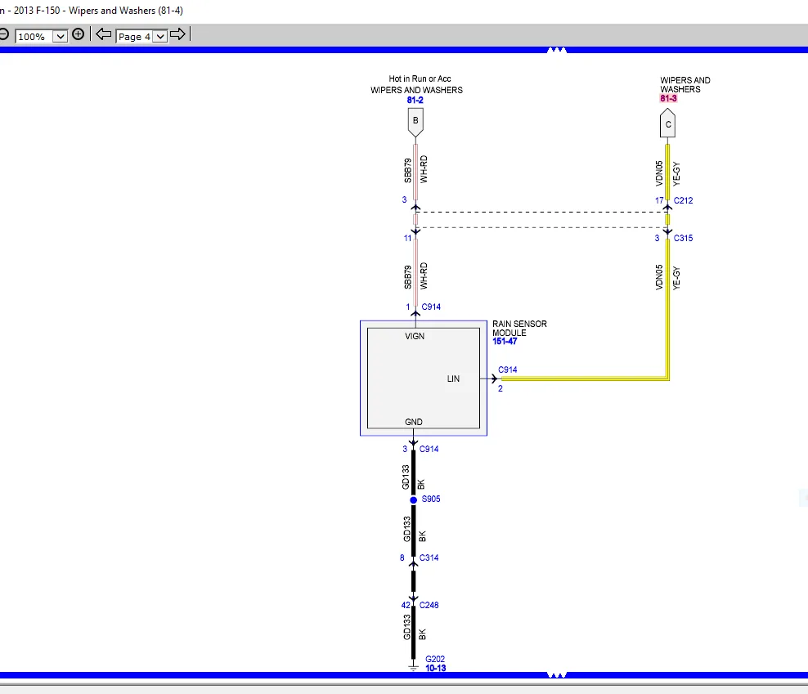Select the B off-page connector symbol
Viewport: 808px width, 694px height.
click(415, 122)
